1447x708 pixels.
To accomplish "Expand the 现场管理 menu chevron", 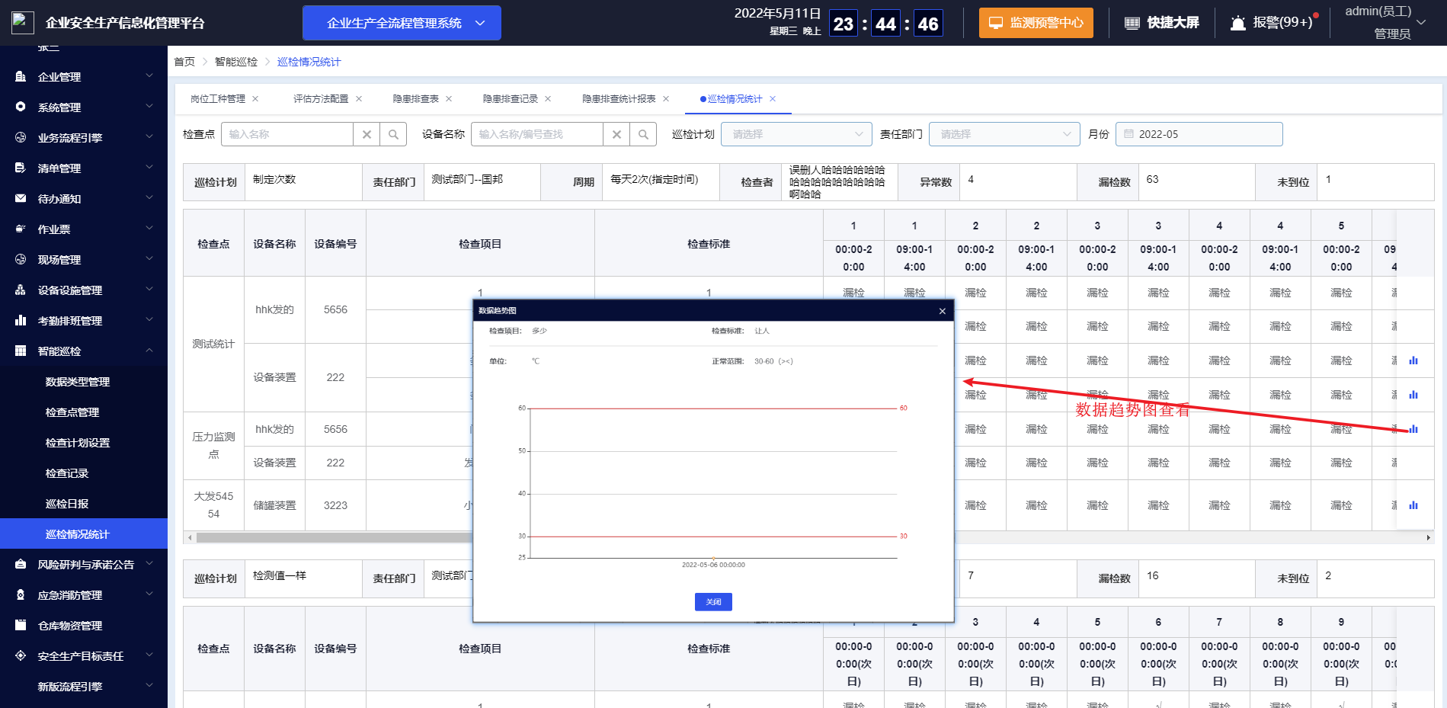I will [x=149, y=259].
